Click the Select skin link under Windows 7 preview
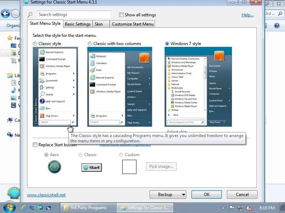The height and width of the screenshot is (213, 285). tap(177, 131)
